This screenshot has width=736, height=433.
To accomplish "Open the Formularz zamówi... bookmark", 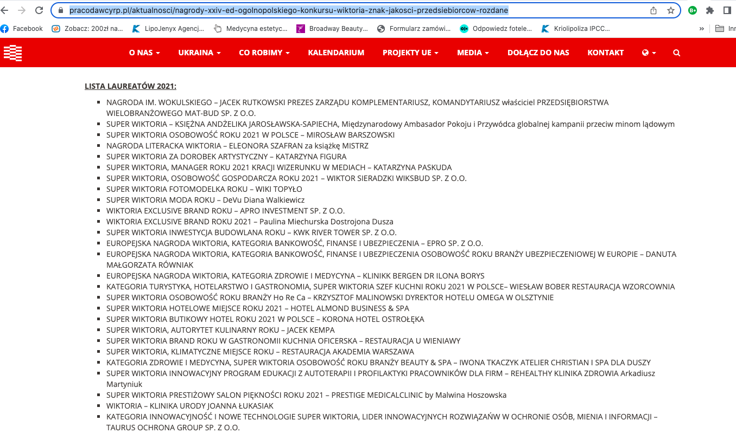I will (414, 28).
